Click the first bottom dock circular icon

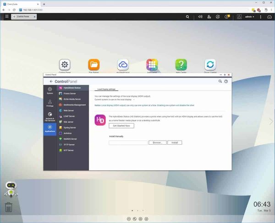[x=129, y=219]
